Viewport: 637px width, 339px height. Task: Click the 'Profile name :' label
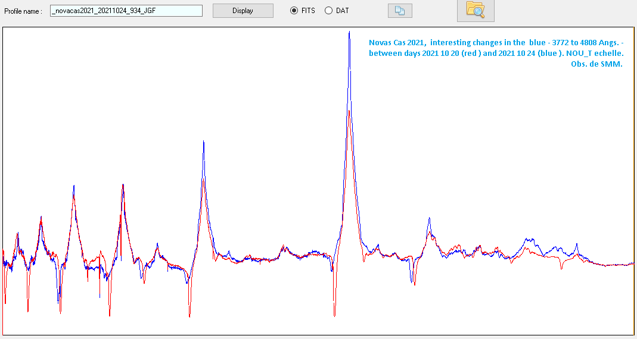(x=23, y=11)
